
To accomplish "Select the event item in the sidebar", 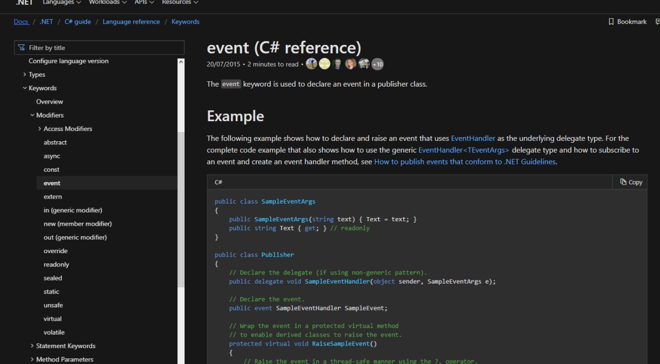I will (x=107, y=183).
